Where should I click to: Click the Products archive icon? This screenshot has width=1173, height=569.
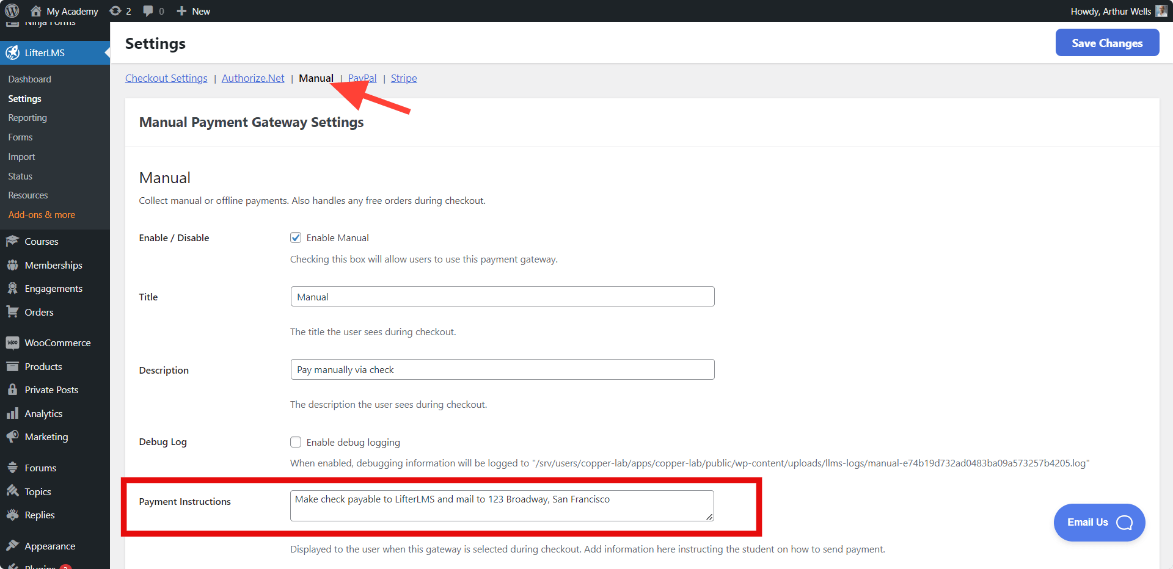click(x=12, y=366)
